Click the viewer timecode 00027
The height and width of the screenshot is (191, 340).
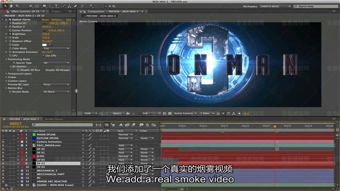coord(117,113)
